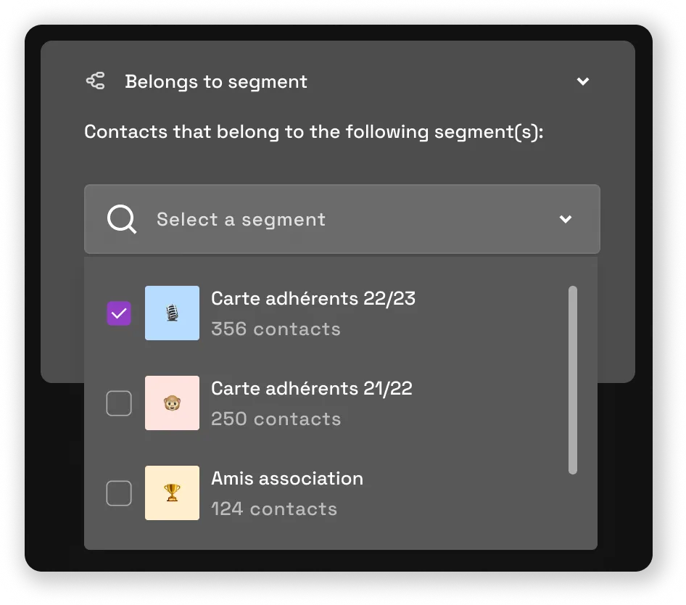Open the search icon in the segment picker
This screenshot has height=605, width=686.
click(121, 219)
